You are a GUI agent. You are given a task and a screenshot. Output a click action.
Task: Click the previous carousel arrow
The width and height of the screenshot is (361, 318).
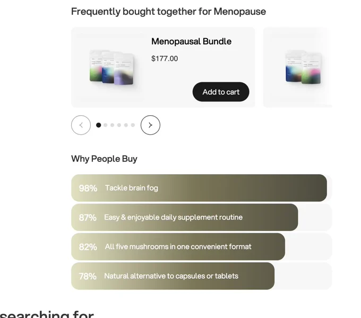[x=81, y=125]
